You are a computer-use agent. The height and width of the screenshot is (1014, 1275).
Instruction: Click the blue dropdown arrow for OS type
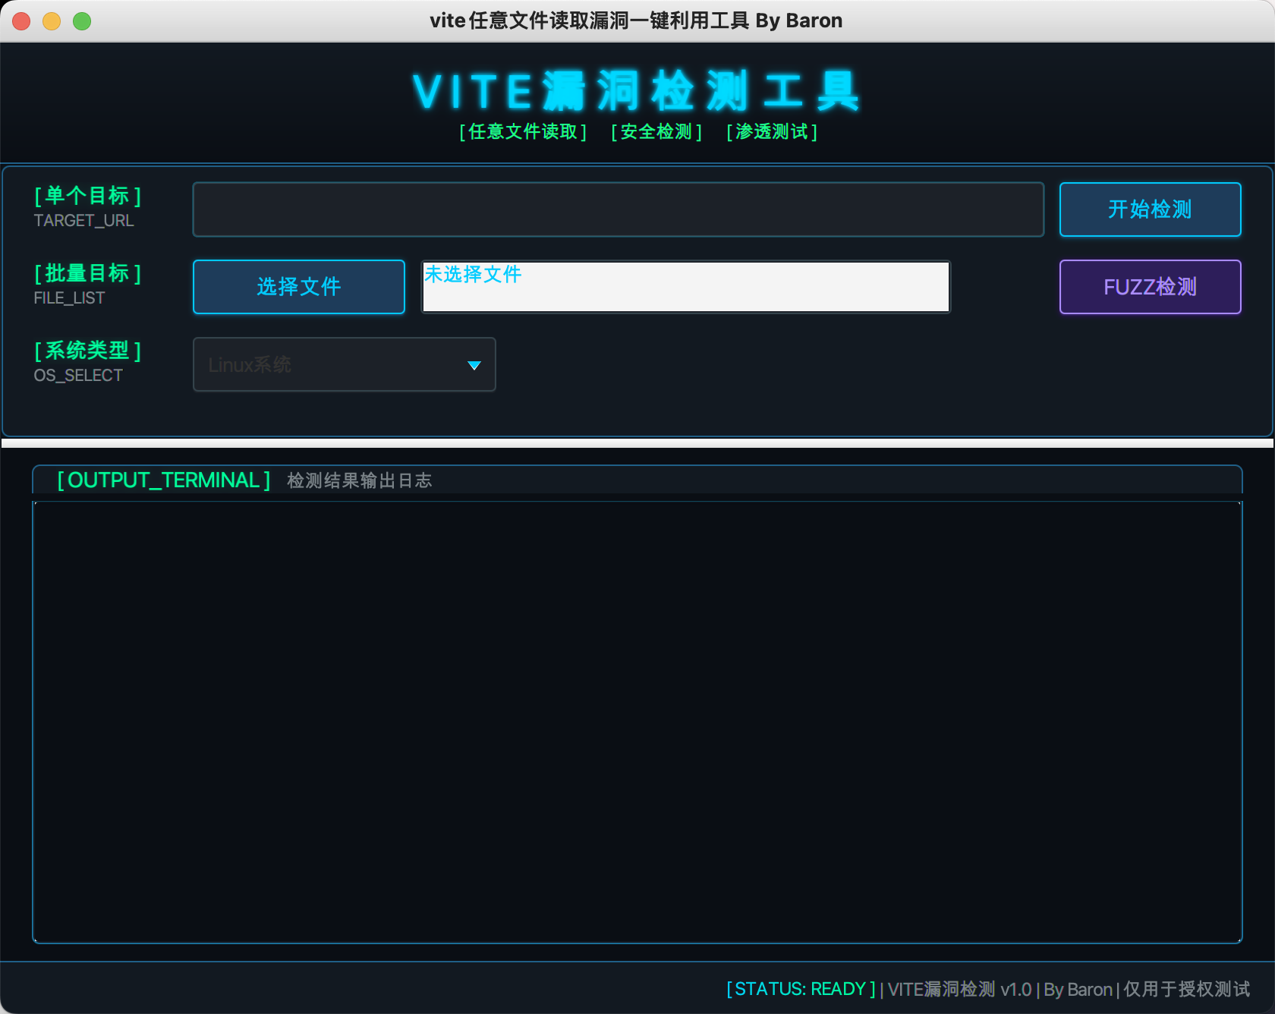474,366
